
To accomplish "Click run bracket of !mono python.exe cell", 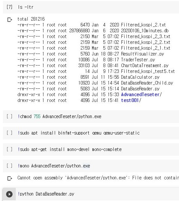I will [x=9, y=166].
